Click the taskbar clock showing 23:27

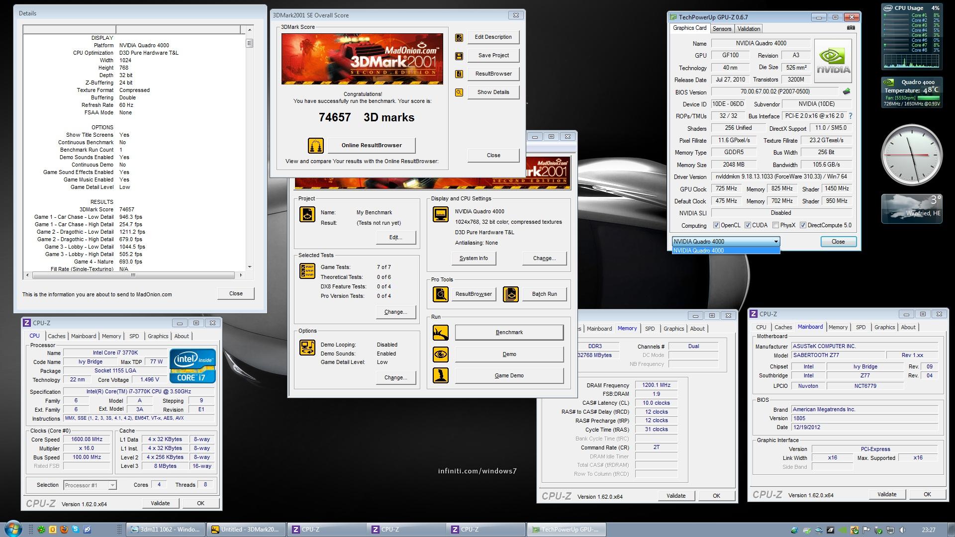pos(928,530)
